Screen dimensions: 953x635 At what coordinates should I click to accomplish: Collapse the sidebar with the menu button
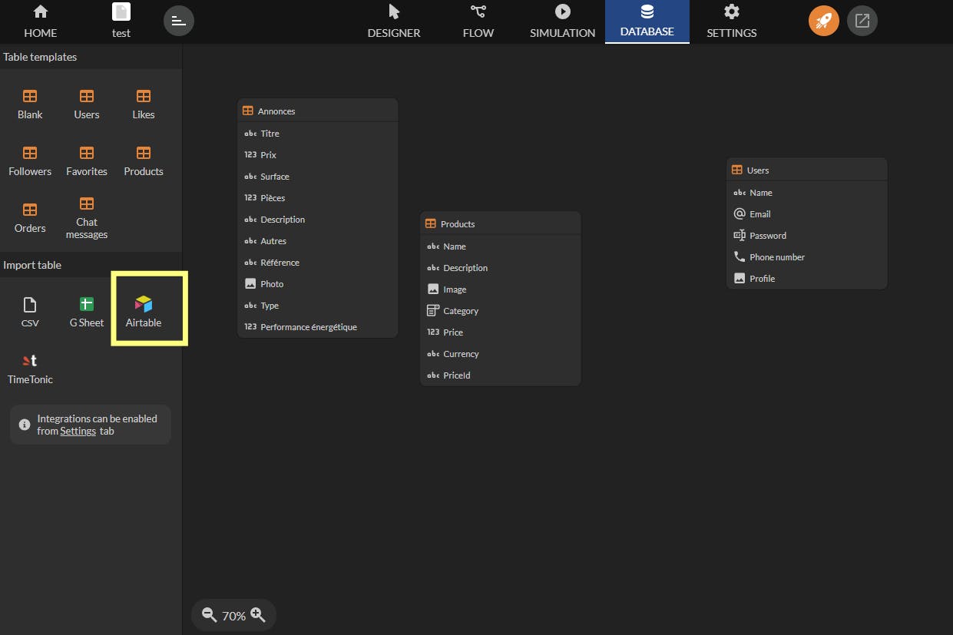(x=179, y=21)
